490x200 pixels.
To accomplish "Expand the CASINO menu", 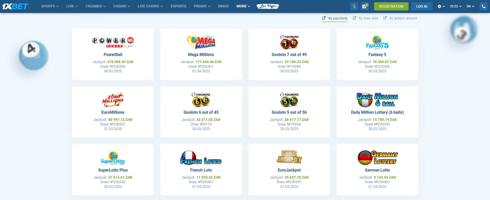I will (x=122, y=6).
